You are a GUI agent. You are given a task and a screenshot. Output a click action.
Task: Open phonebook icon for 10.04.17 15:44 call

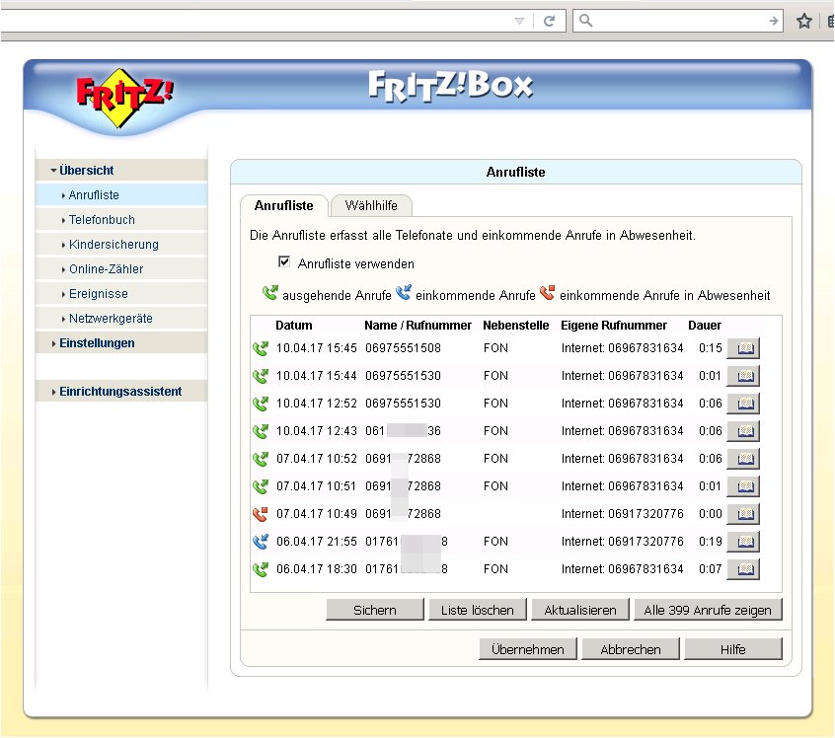tap(743, 376)
